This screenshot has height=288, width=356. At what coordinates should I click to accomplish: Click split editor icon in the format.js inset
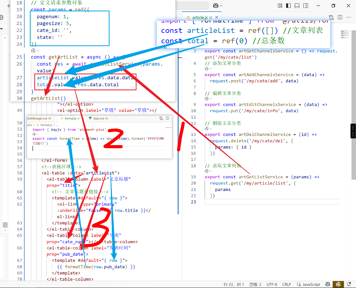point(167,118)
